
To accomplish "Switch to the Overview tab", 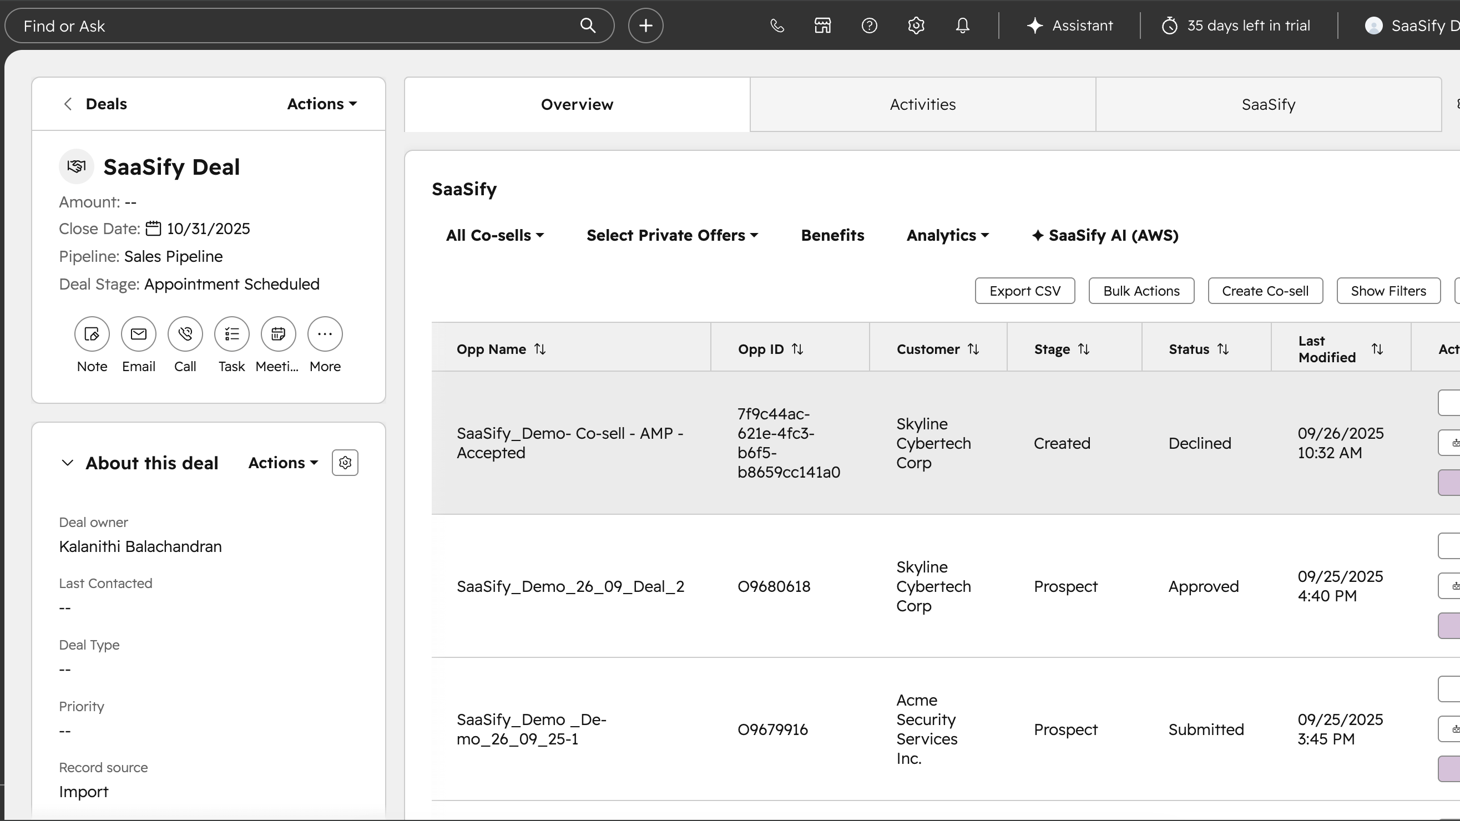I will pyautogui.click(x=577, y=104).
